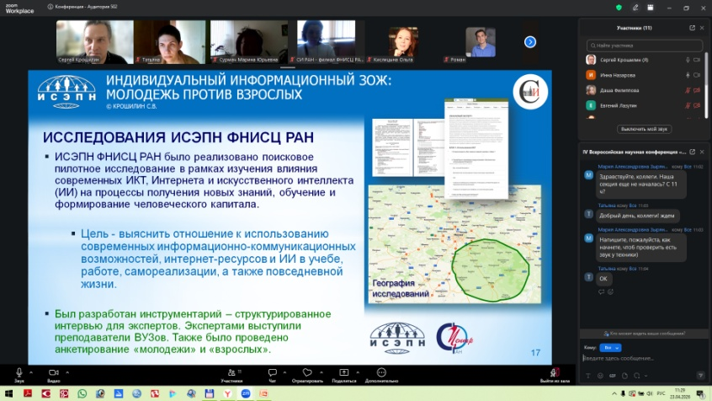Open Yandex Browser from the taskbar
712x401 pixels.
click(x=227, y=393)
